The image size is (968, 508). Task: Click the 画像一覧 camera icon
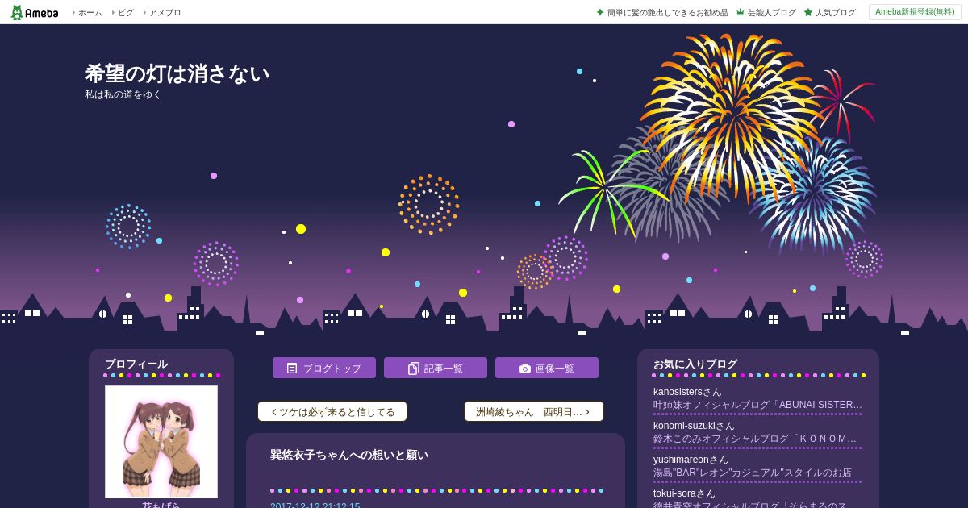(525, 368)
